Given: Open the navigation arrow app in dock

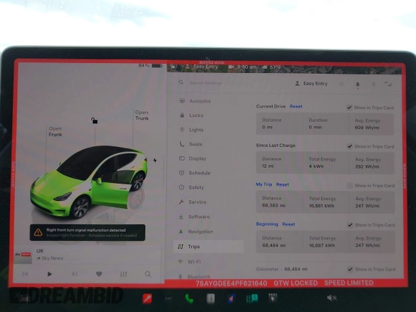Looking at the screenshot, I should pos(232,298).
